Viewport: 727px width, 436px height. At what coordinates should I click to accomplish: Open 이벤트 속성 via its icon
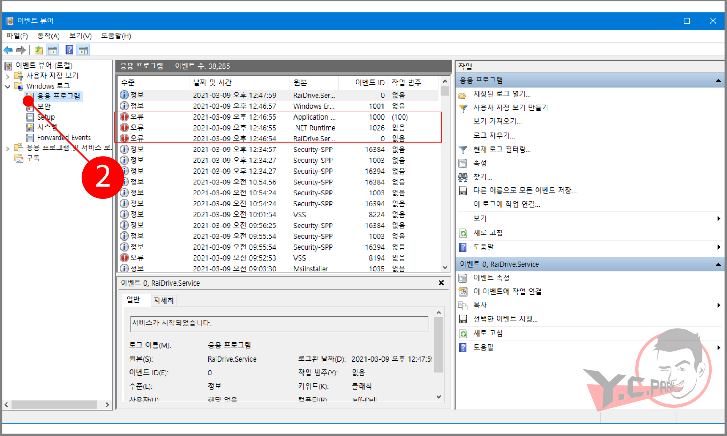coord(463,278)
